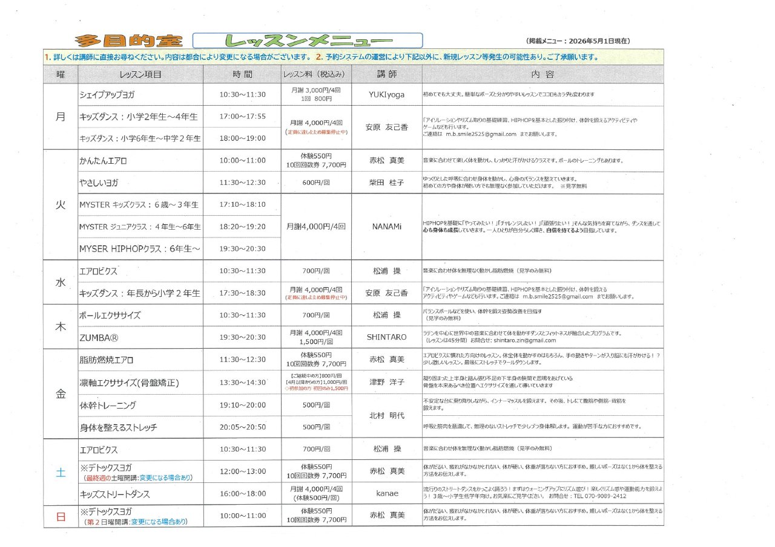Select the "月" day cell
This screenshot has height=547, width=775.
click(61, 117)
